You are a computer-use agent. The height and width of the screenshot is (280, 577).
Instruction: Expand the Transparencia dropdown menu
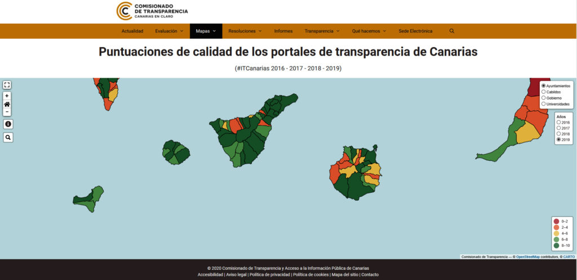coord(322,31)
